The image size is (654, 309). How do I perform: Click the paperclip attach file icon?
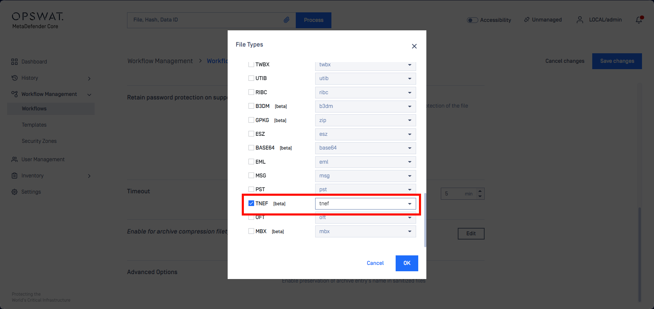287,20
